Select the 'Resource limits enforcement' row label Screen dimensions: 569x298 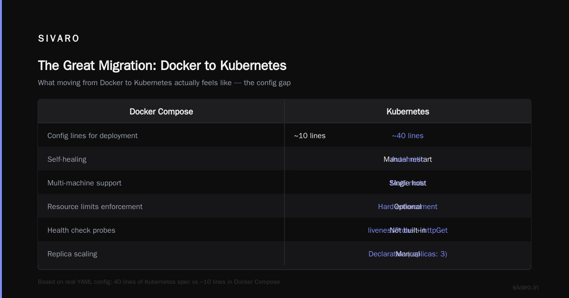pyautogui.click(x=95, y=207)
